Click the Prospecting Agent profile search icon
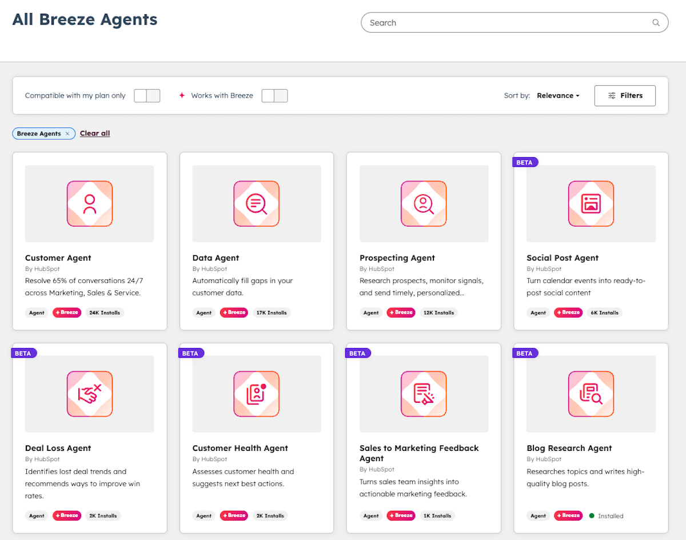This screenshot has width=686, height=540. point(423,203)
